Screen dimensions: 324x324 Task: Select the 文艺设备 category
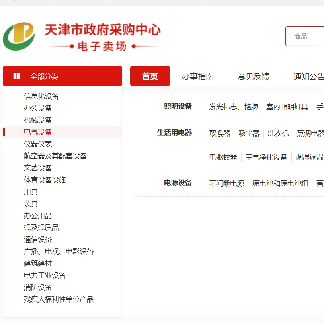(x=38, y=168)
